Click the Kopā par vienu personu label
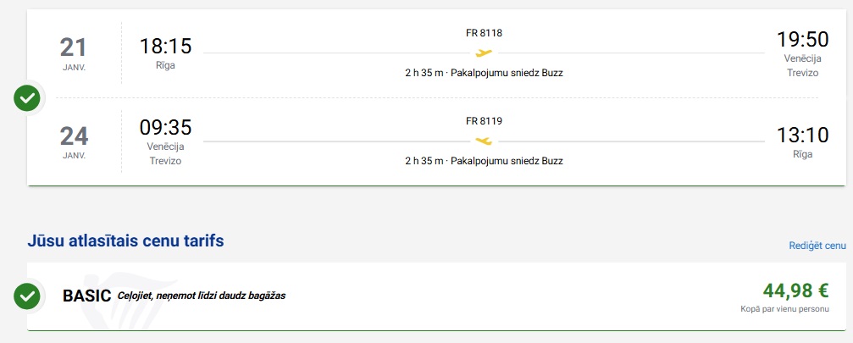 click(x=784, y=310)
